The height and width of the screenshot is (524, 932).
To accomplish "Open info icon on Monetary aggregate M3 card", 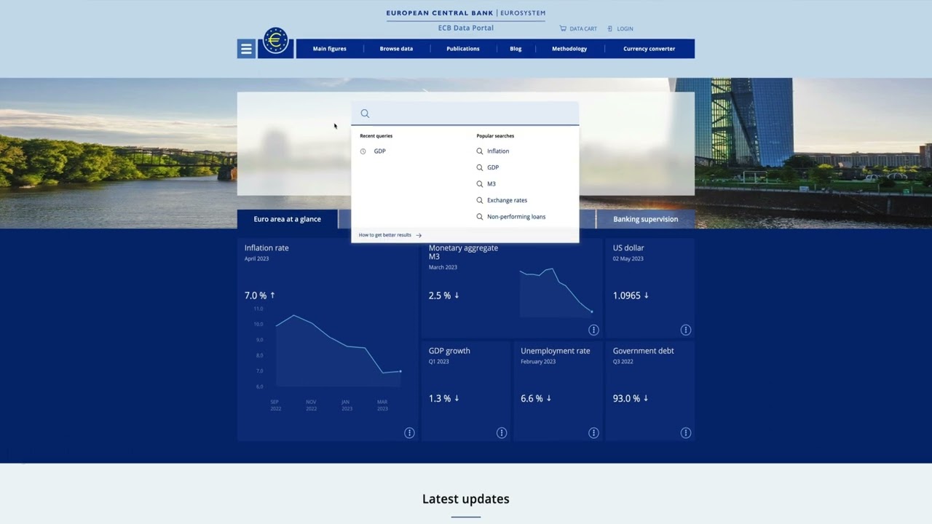I will [x=593, y=330].
